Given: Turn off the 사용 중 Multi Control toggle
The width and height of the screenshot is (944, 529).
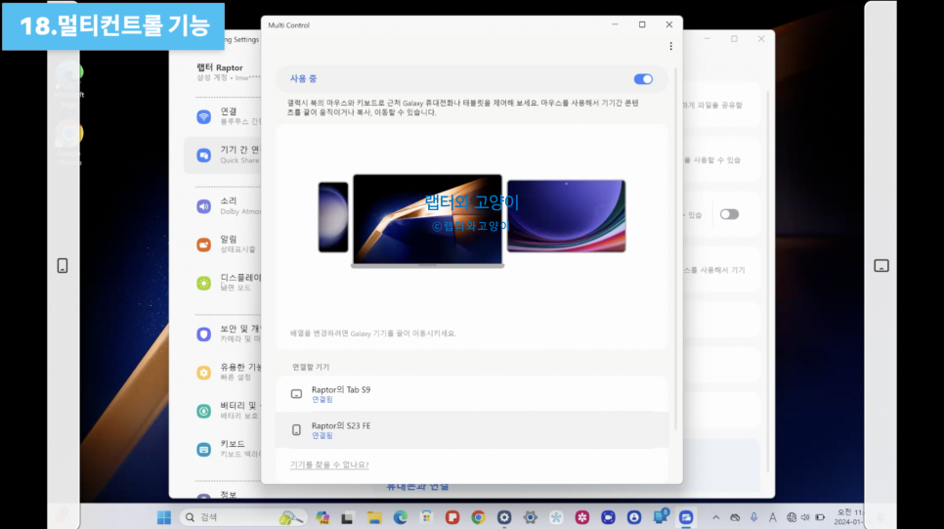Looking at the screenshot, I should coord(643,79).
